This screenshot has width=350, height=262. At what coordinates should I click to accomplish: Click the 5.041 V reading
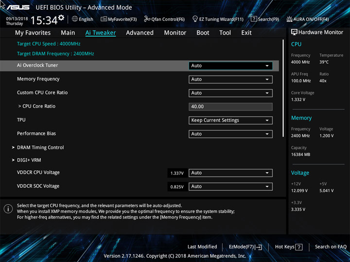327,191
